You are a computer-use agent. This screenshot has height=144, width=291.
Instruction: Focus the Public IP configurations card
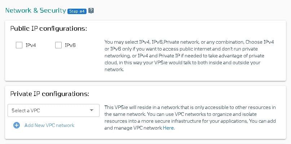click(146, 51)
